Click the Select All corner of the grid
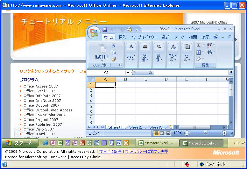247x169 pixels. point(91,79)
